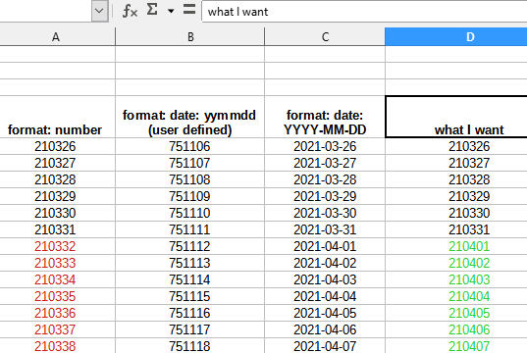The height and width of the screenshot is (353, 527).
Task: Select cell 751110 in column B
Action: pyautogui.click(x=189, y=213)
